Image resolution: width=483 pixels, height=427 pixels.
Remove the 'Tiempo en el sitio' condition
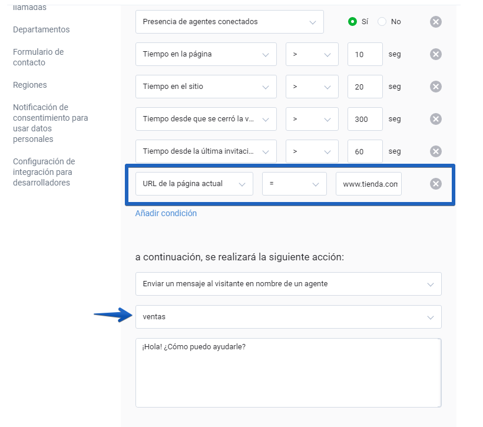click(x=435, y=87)
